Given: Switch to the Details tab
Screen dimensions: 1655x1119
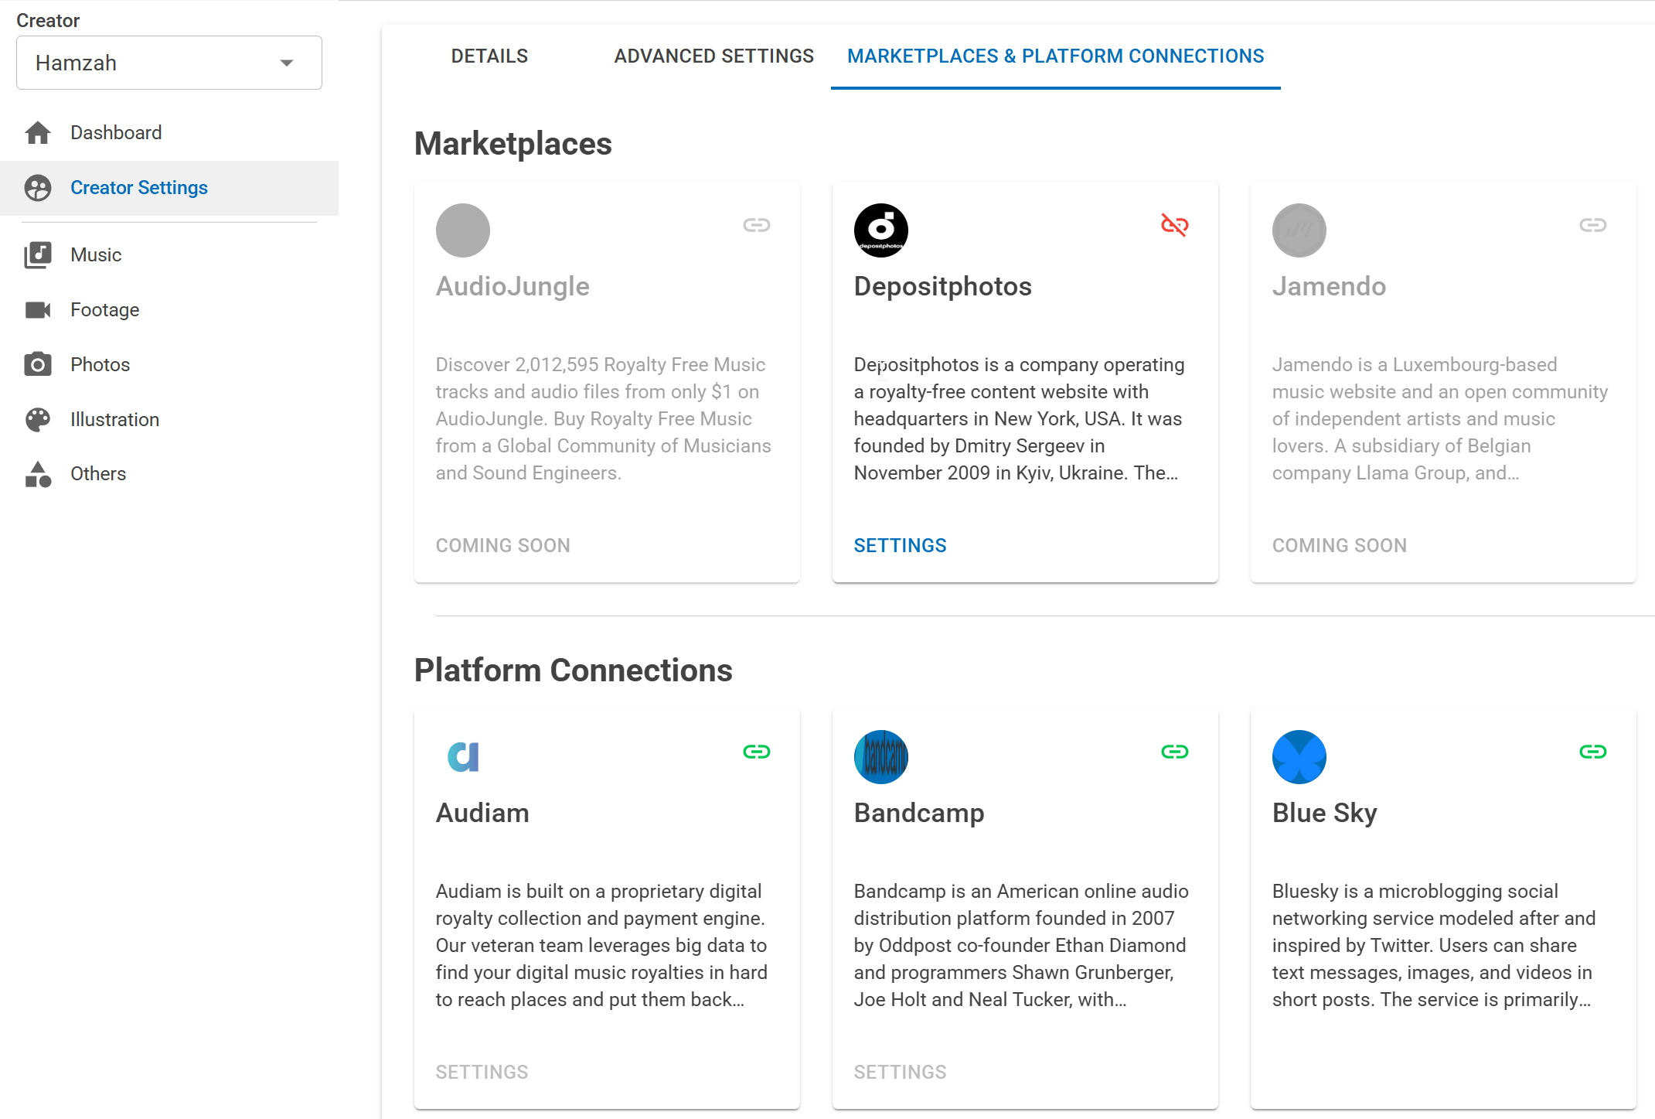Looking at the screenshot, I should tap(489, 55).
